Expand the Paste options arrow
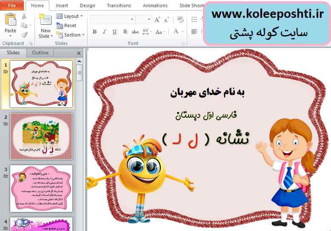331x231 pixels. coord(10,36)
